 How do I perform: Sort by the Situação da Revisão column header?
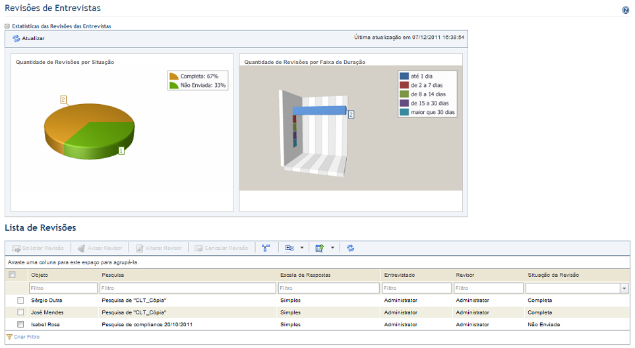pyautogui.click(x=553, y=275)
